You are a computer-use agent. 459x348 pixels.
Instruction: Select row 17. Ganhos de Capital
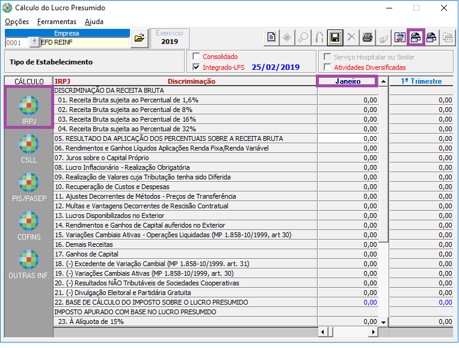[x=185, y=254]
